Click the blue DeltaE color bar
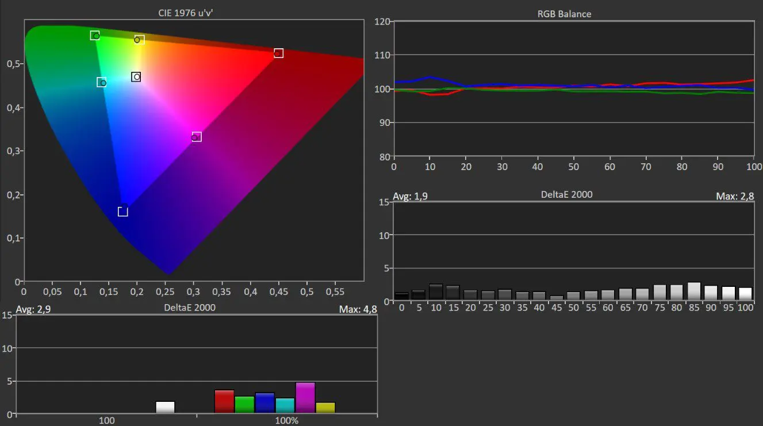Viewport: 763px width, 426px height. [264, 402]
